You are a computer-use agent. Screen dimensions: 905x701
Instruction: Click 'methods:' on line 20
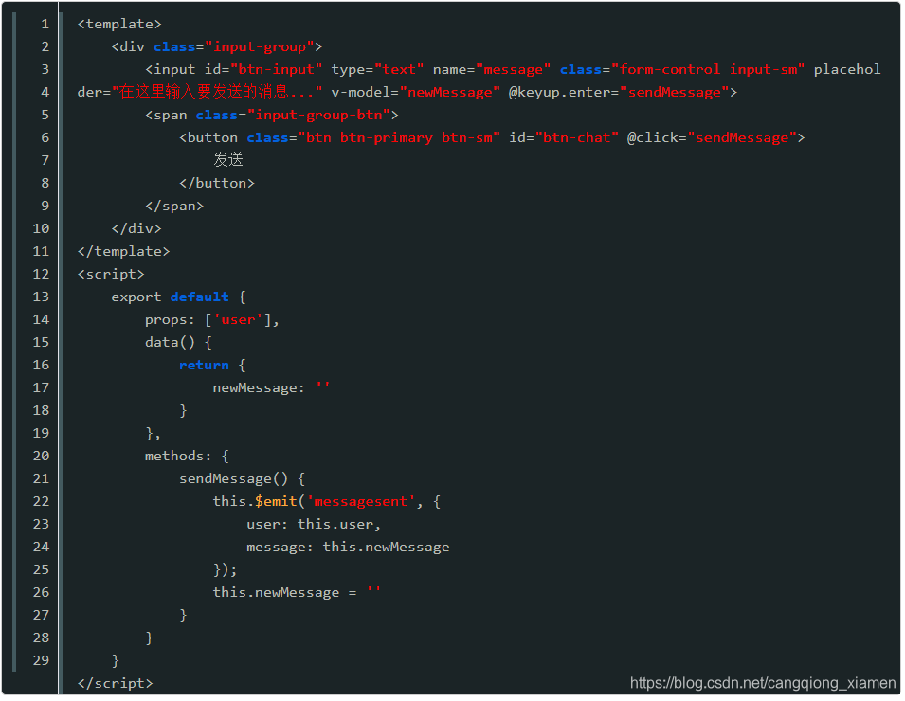(178, 457)
